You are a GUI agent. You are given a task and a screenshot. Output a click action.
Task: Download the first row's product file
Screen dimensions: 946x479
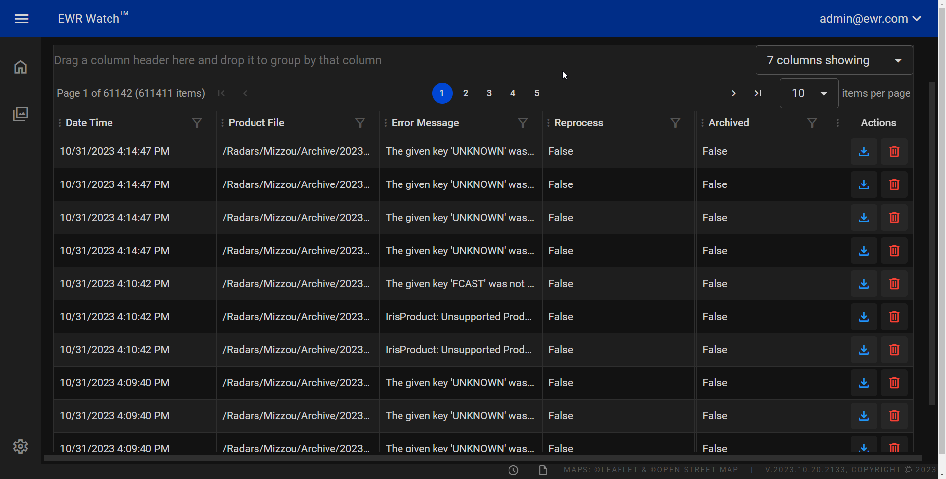click(x=864, y=151)
